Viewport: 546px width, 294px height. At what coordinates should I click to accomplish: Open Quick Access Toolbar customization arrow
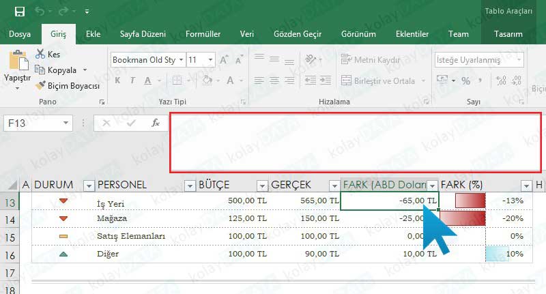[x=87, y=12]
